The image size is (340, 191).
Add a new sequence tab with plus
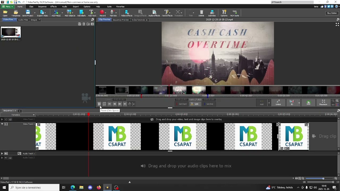[20, 111]
